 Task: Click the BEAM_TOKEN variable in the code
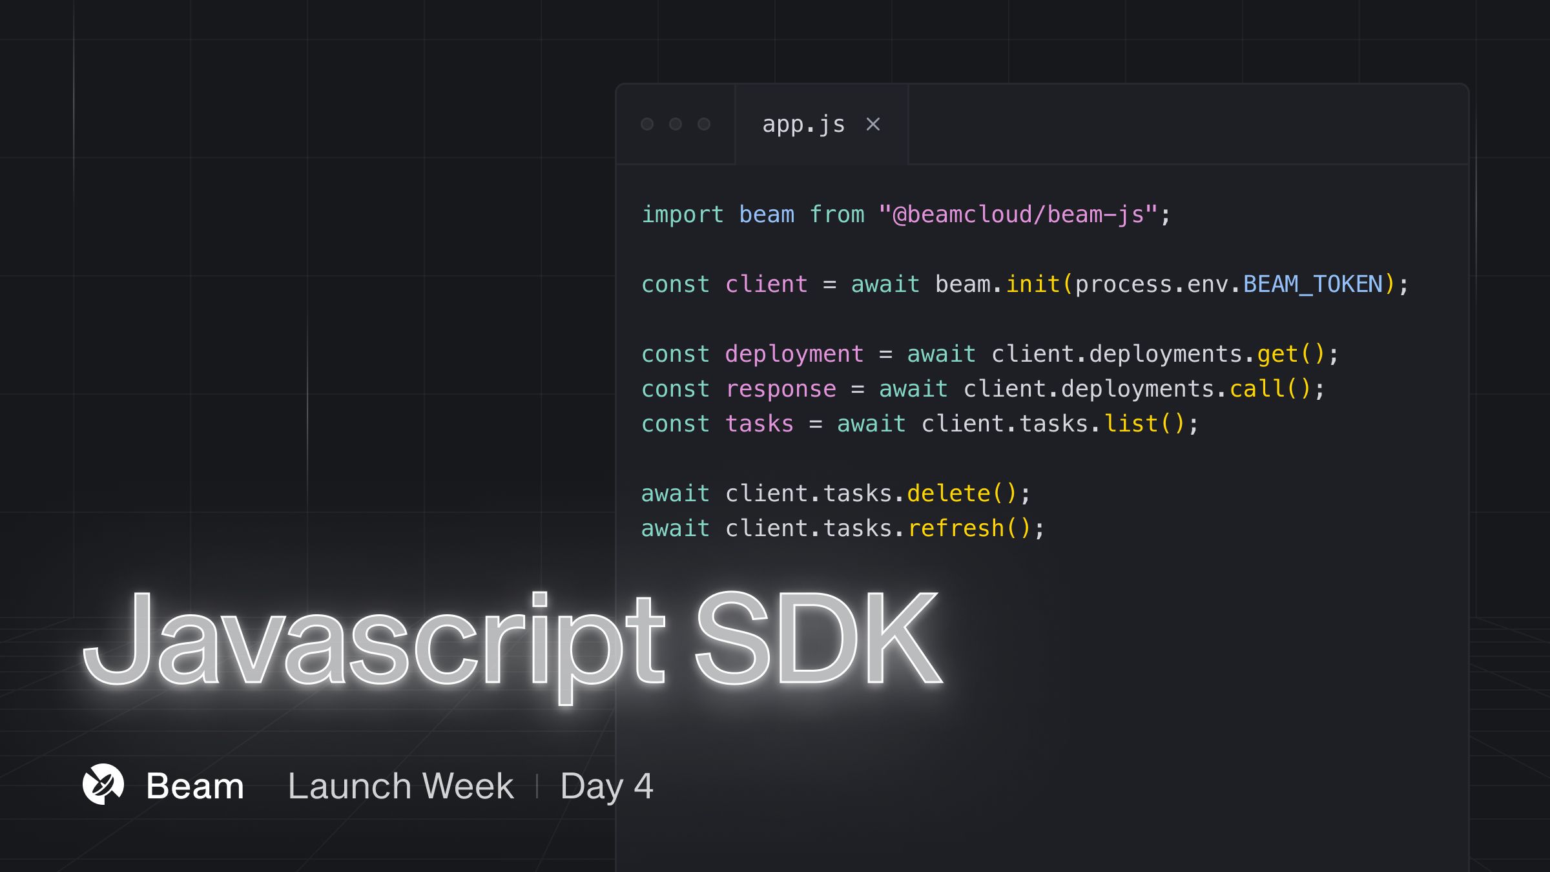tap(1313, 284)
